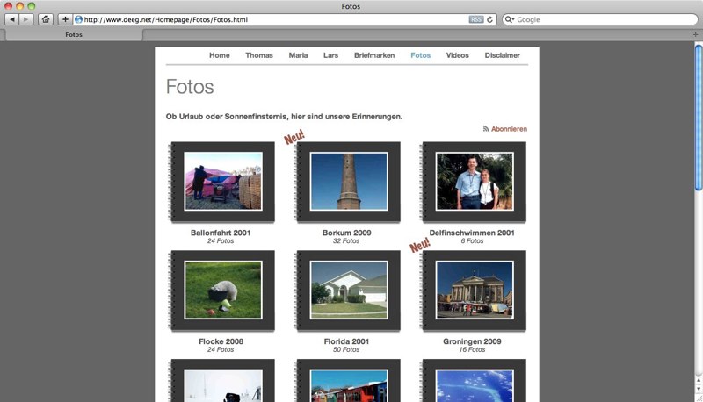Click the Abonnieren subscribe link
Viewport: 703px width, 402px height.
[x=509, y=129]
